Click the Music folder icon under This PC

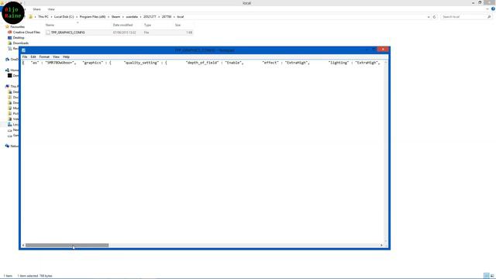point(10,108)
